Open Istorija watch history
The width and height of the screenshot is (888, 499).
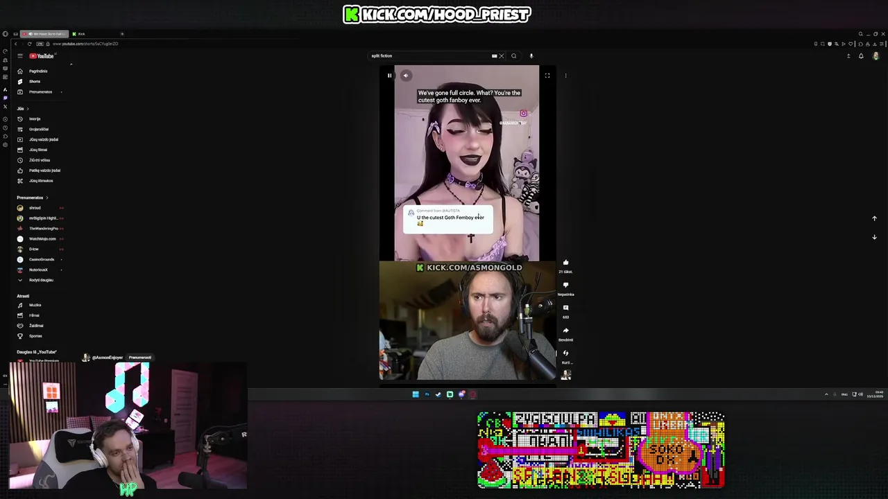35,119
